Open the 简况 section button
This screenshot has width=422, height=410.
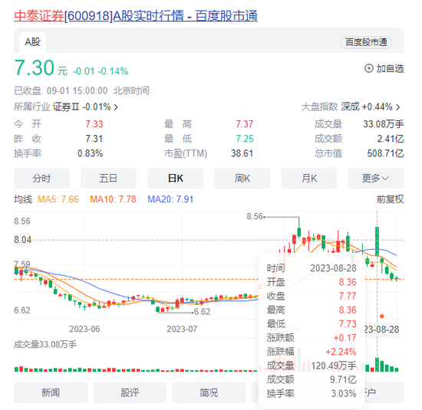pyautogui.click(x=209, y=393)
